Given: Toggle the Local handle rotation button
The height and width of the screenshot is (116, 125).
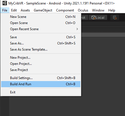Looking at the screenshot, I should pyautogui.click(x=98, y=17).
